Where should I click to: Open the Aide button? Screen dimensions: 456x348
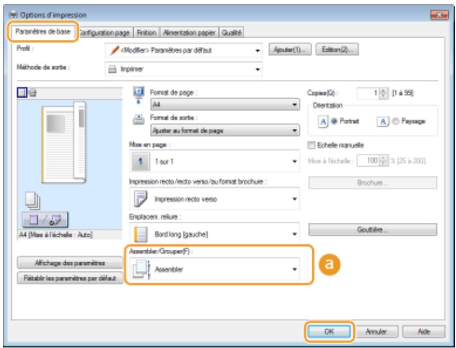pyautogui.click(x=424, y=331)
